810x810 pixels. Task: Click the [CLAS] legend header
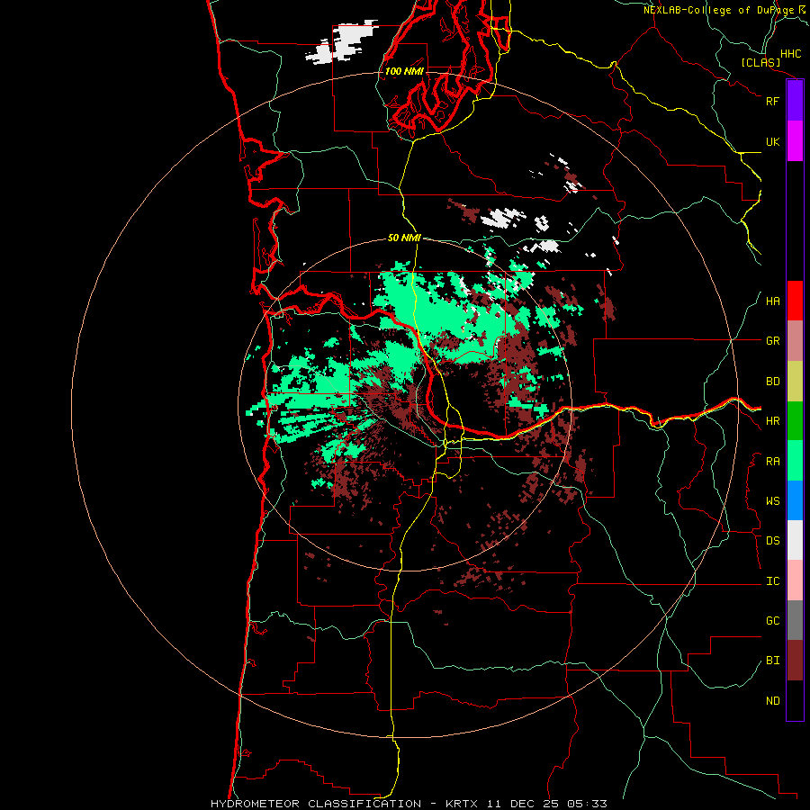(x=760, y=63)
